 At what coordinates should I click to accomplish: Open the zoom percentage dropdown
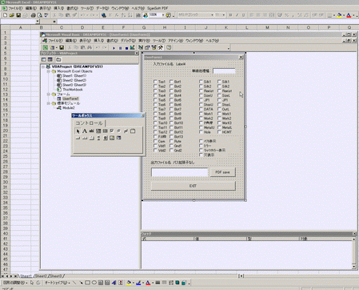click(163, 15)
